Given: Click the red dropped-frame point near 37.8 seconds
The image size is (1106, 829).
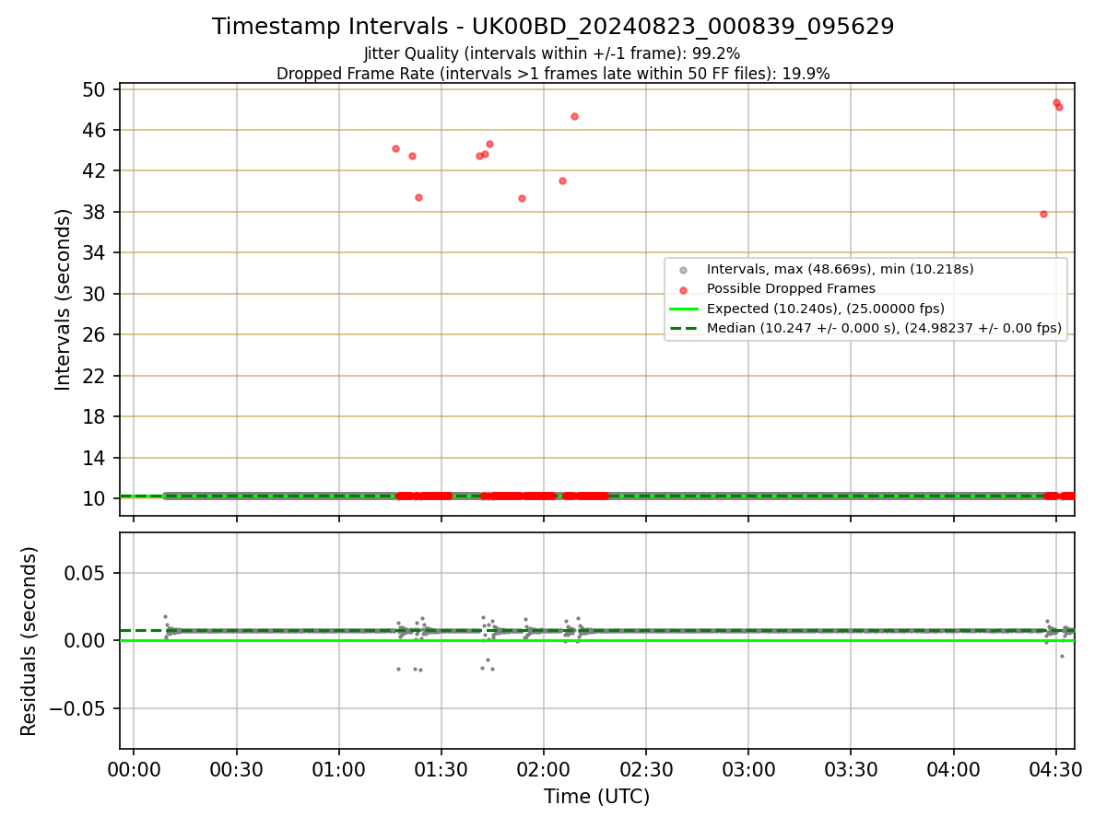Looking at the screenshot, I should [1043, 214].
